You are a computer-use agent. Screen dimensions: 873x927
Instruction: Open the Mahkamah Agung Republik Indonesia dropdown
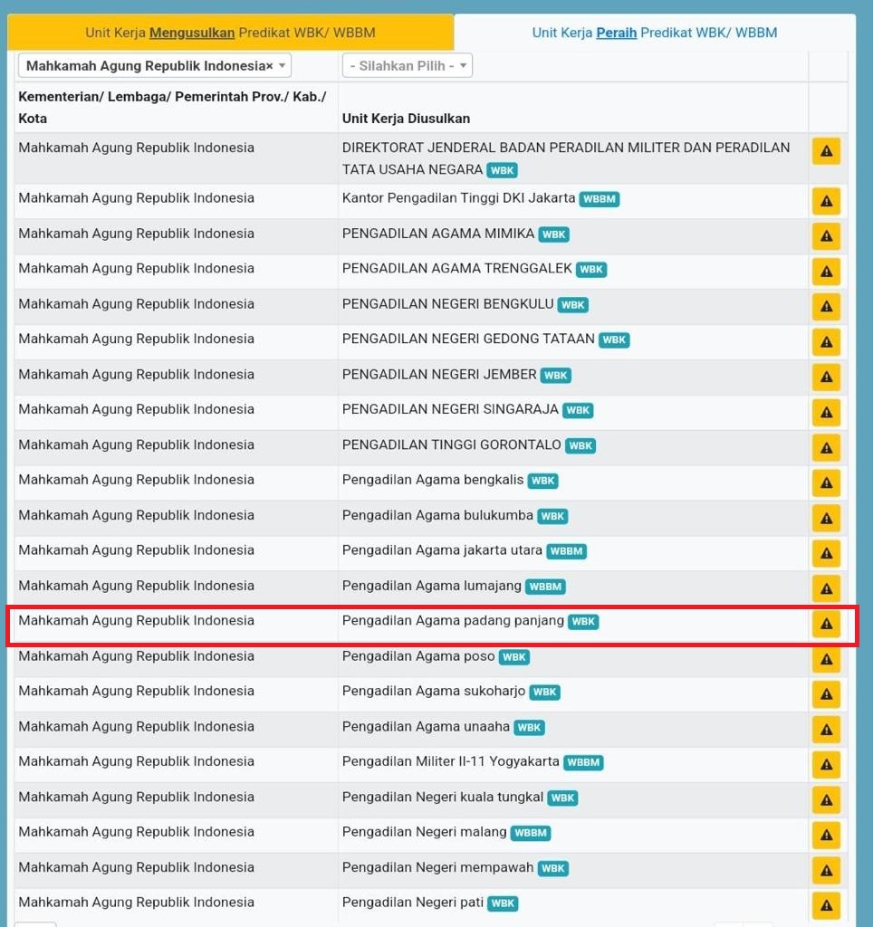[x=154, y=65]
